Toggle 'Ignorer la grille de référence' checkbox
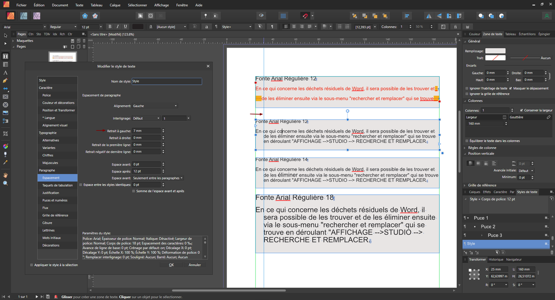 pos(467,94)
